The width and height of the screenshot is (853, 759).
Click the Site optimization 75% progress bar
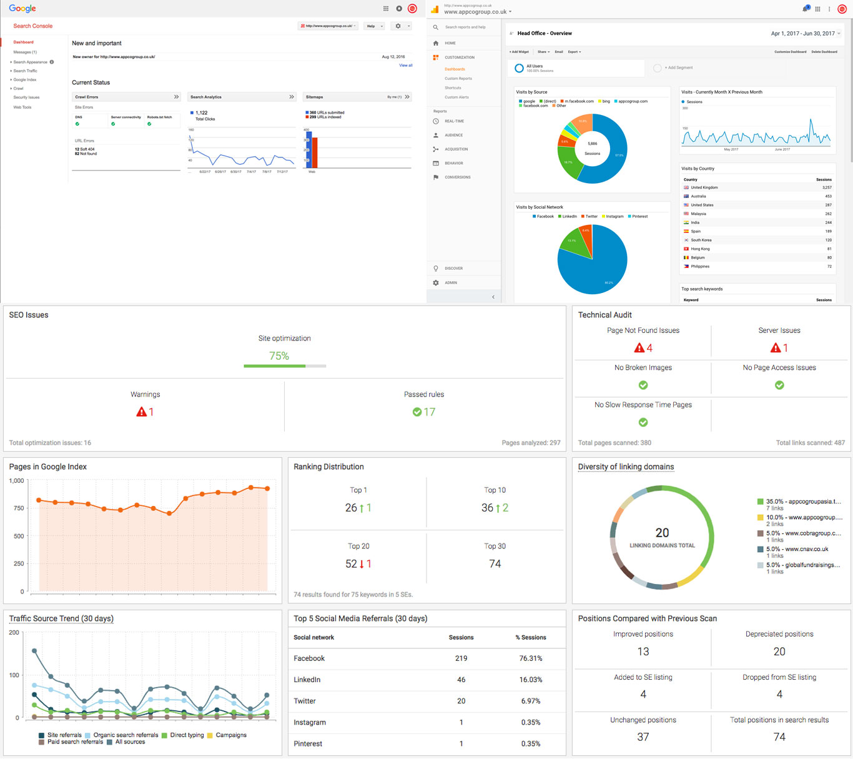point(285,366)
